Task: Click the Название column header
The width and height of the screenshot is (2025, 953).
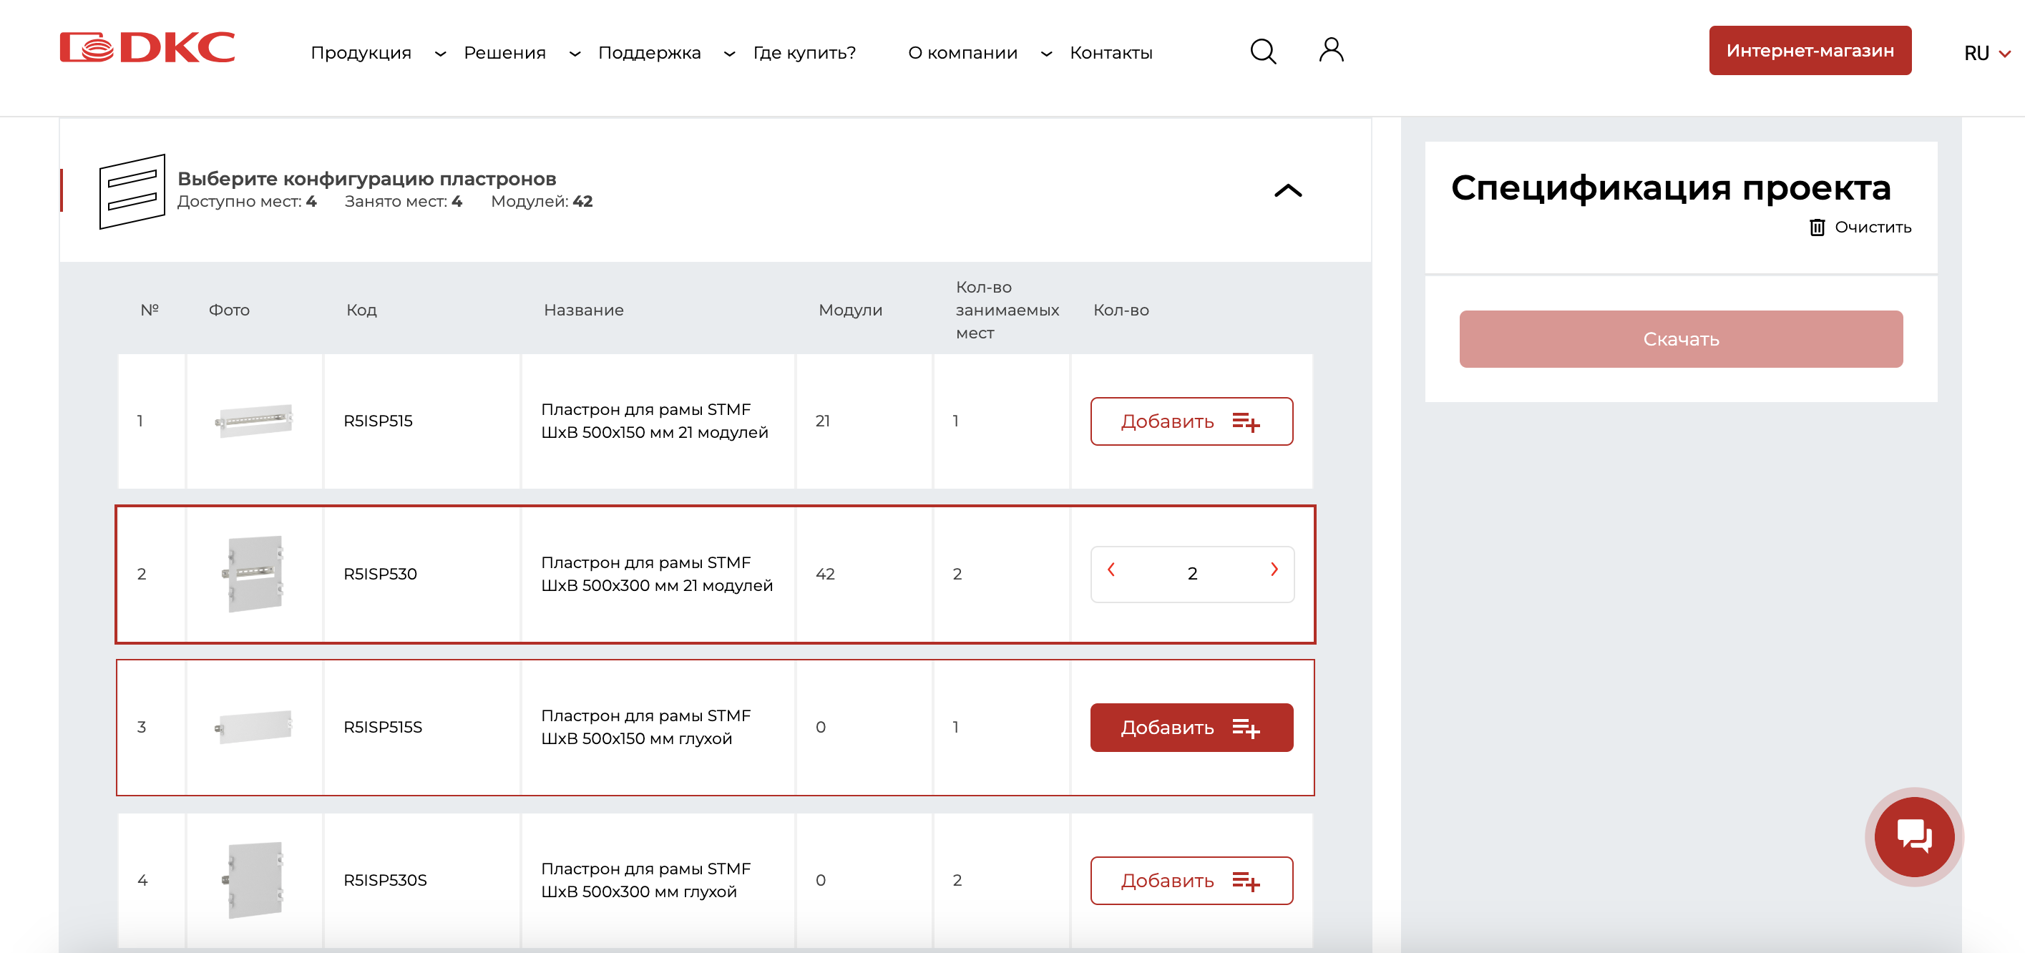Action: (583, 310)
